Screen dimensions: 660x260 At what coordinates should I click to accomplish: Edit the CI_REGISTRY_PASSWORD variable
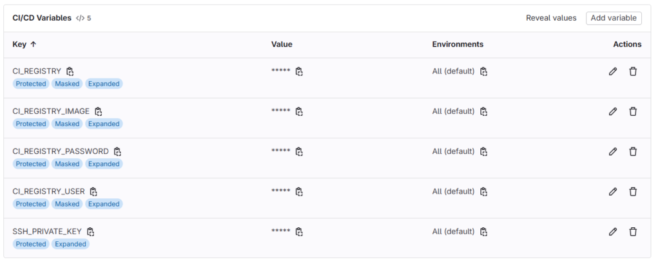coord(613,151)
